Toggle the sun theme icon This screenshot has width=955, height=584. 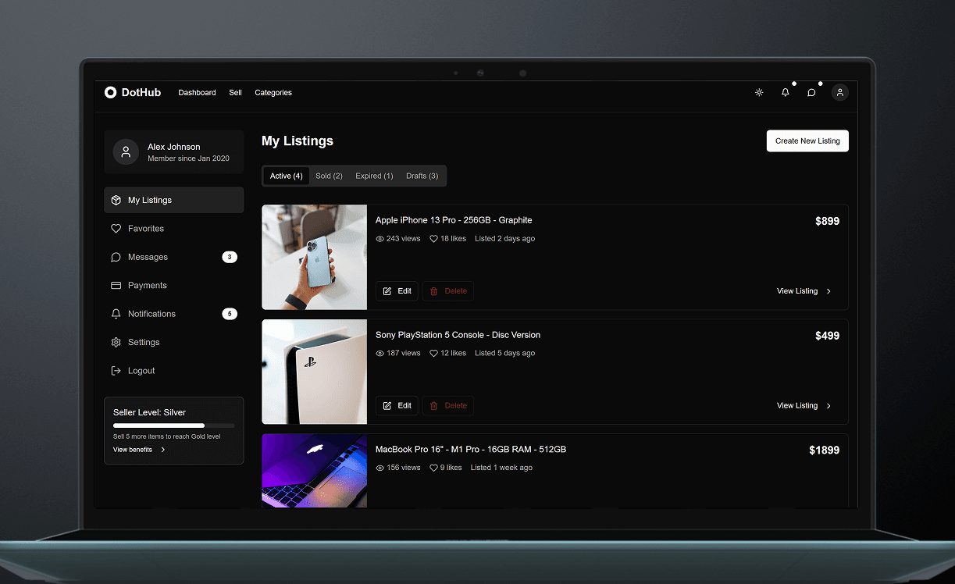point(759,92)
